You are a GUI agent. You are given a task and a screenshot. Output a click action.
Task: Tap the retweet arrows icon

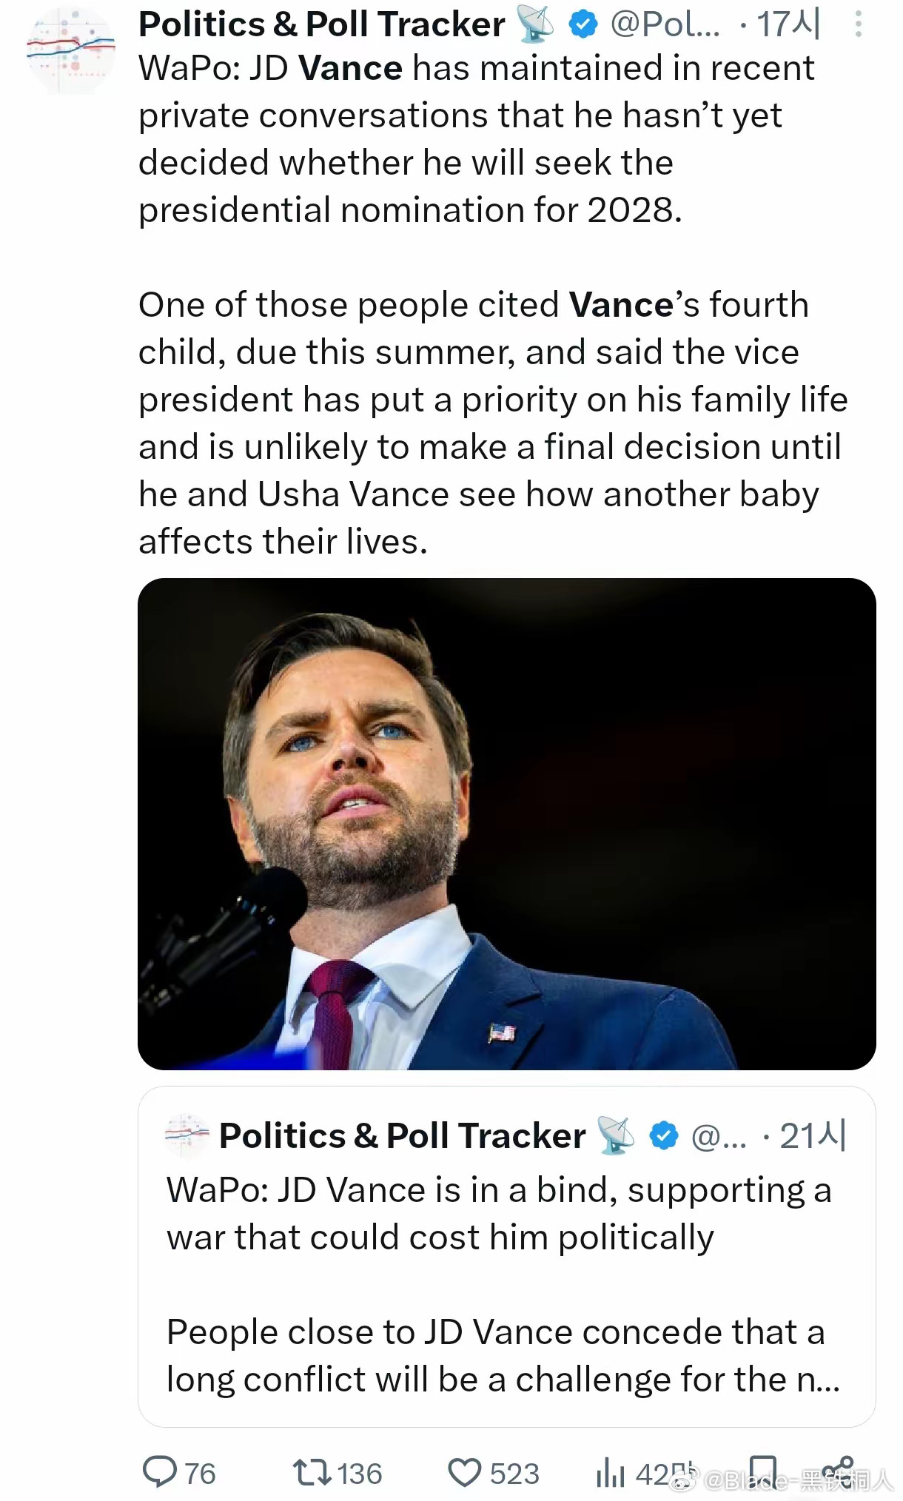(x=310, y=1472)
